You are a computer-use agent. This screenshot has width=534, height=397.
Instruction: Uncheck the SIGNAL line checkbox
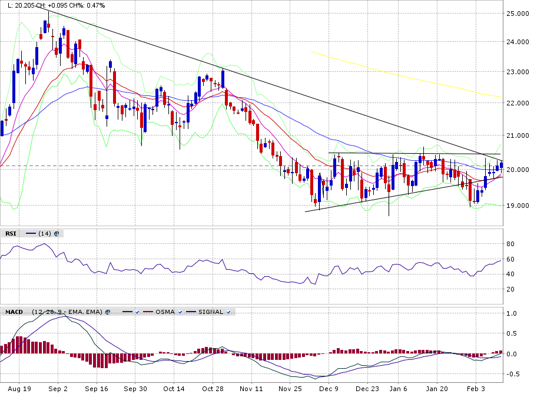pyautogui.click(x=229, y=312)
